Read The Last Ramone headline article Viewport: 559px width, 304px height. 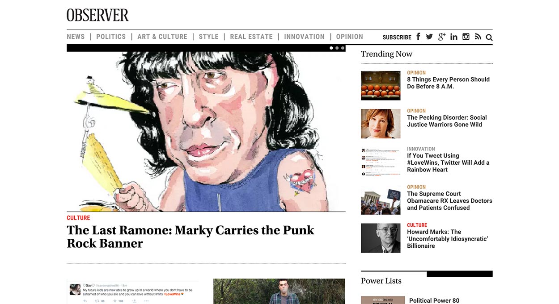tap(191, 237)
